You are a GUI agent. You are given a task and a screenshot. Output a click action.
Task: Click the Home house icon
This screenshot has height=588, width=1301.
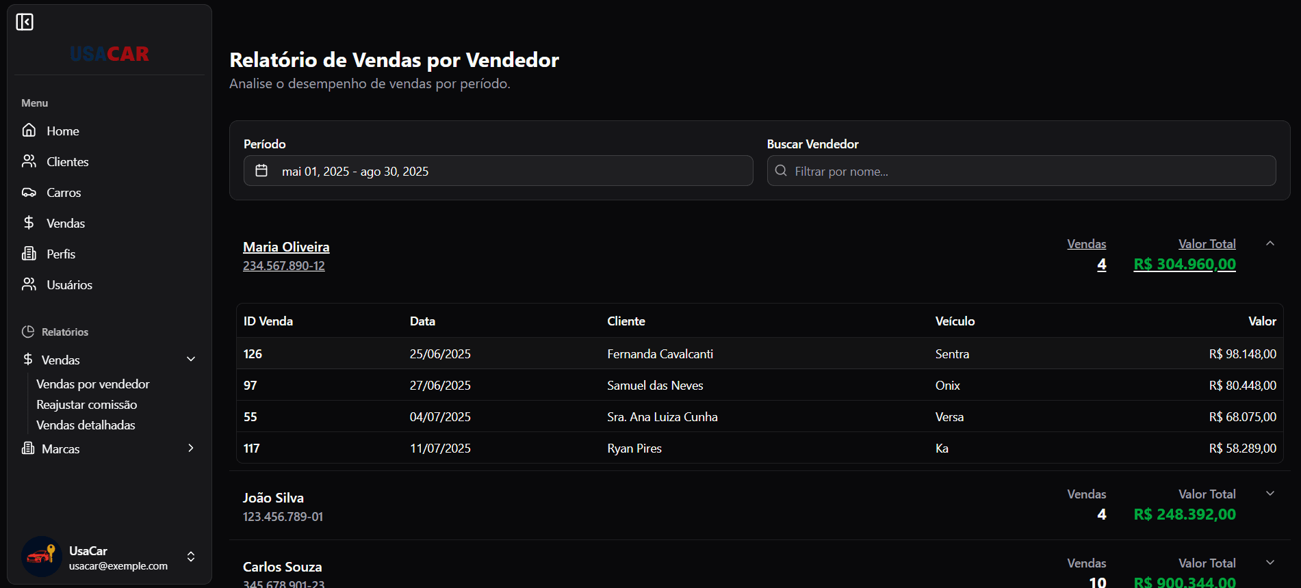point(29,130)
